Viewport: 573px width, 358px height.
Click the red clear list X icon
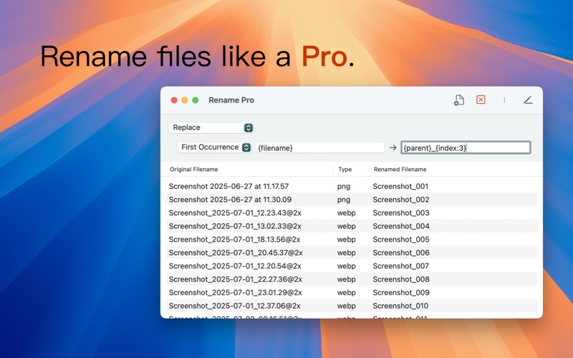tap(481, 100)
